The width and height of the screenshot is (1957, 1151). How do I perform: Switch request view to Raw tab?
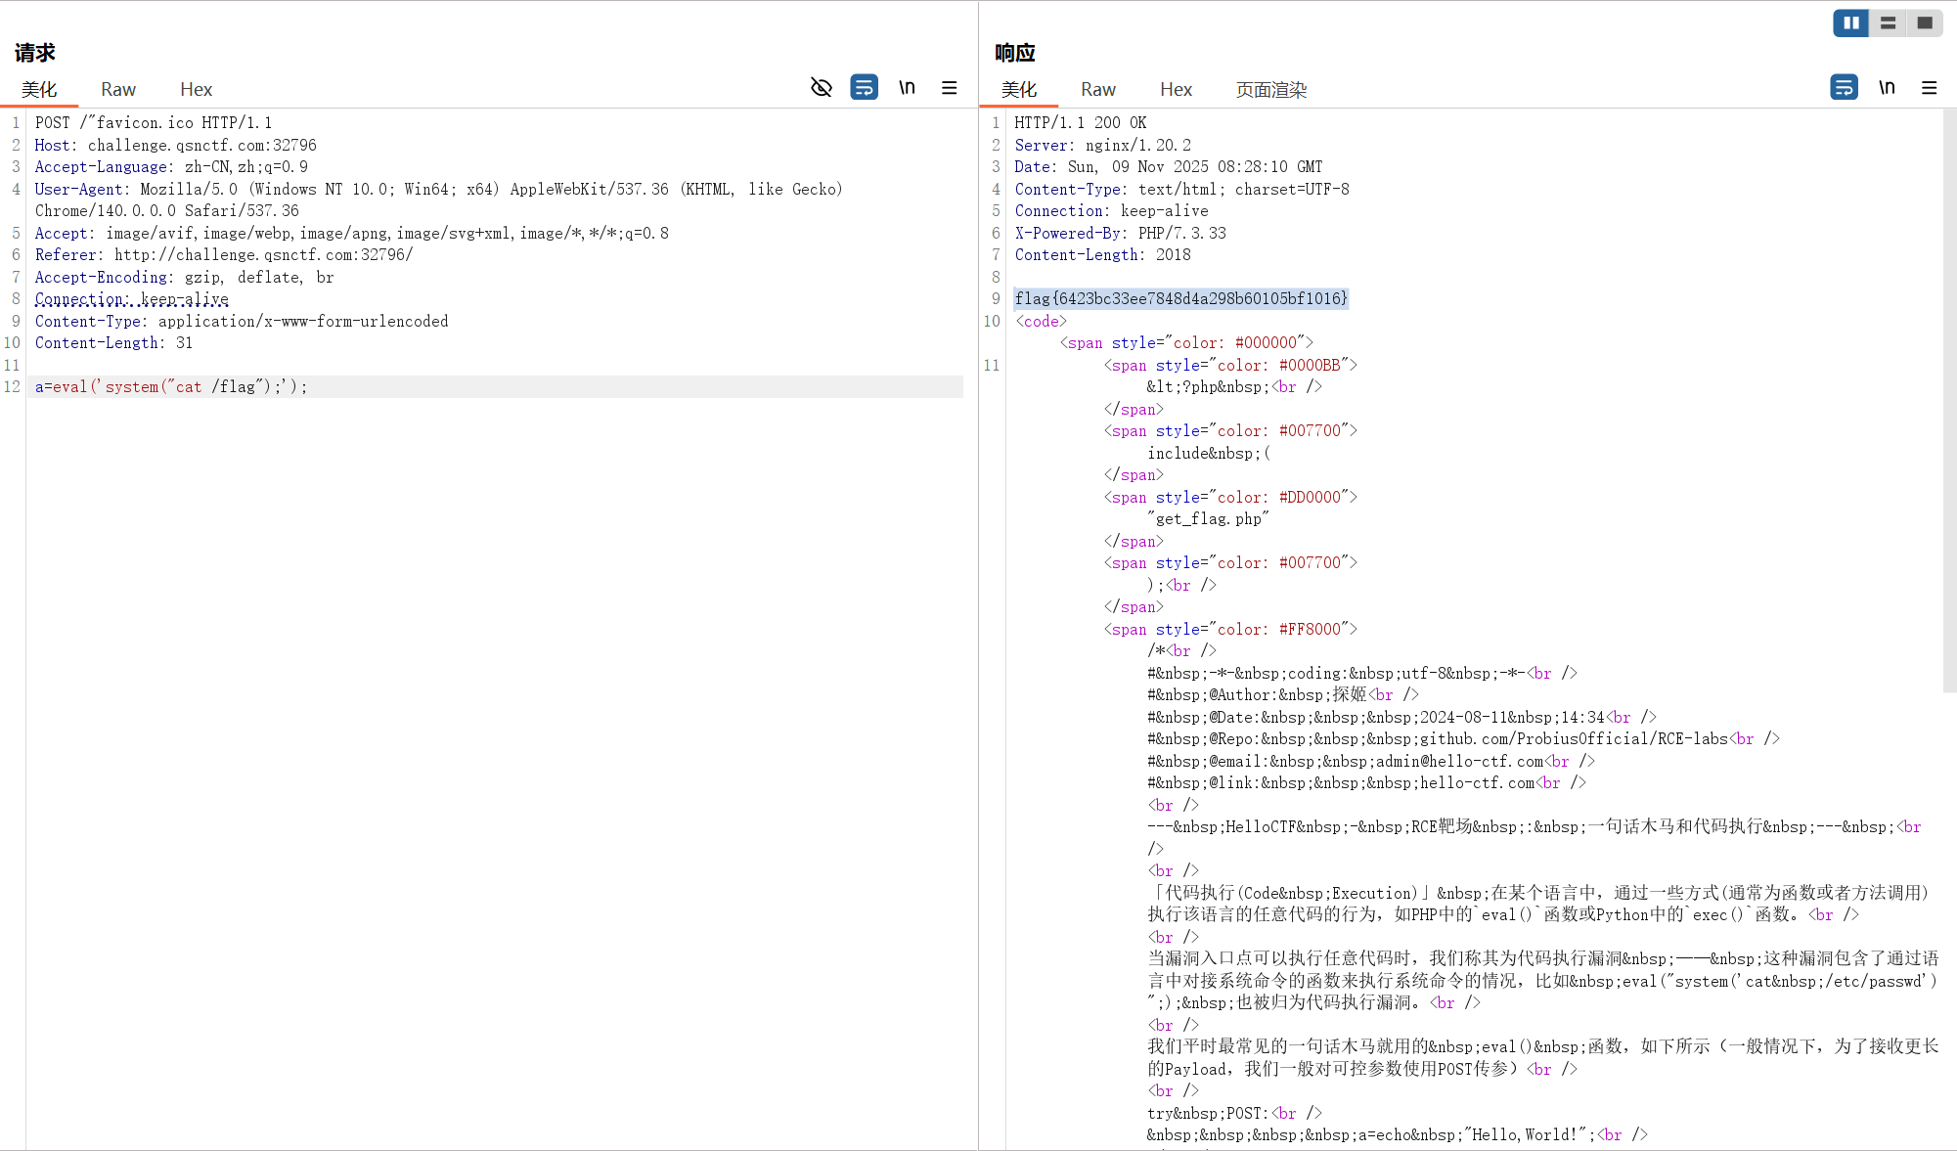pyautogui.click(x=117, y=89)
